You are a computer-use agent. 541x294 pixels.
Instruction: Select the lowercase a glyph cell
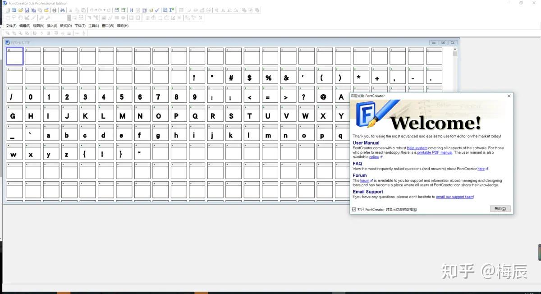(x=51, y=133)
